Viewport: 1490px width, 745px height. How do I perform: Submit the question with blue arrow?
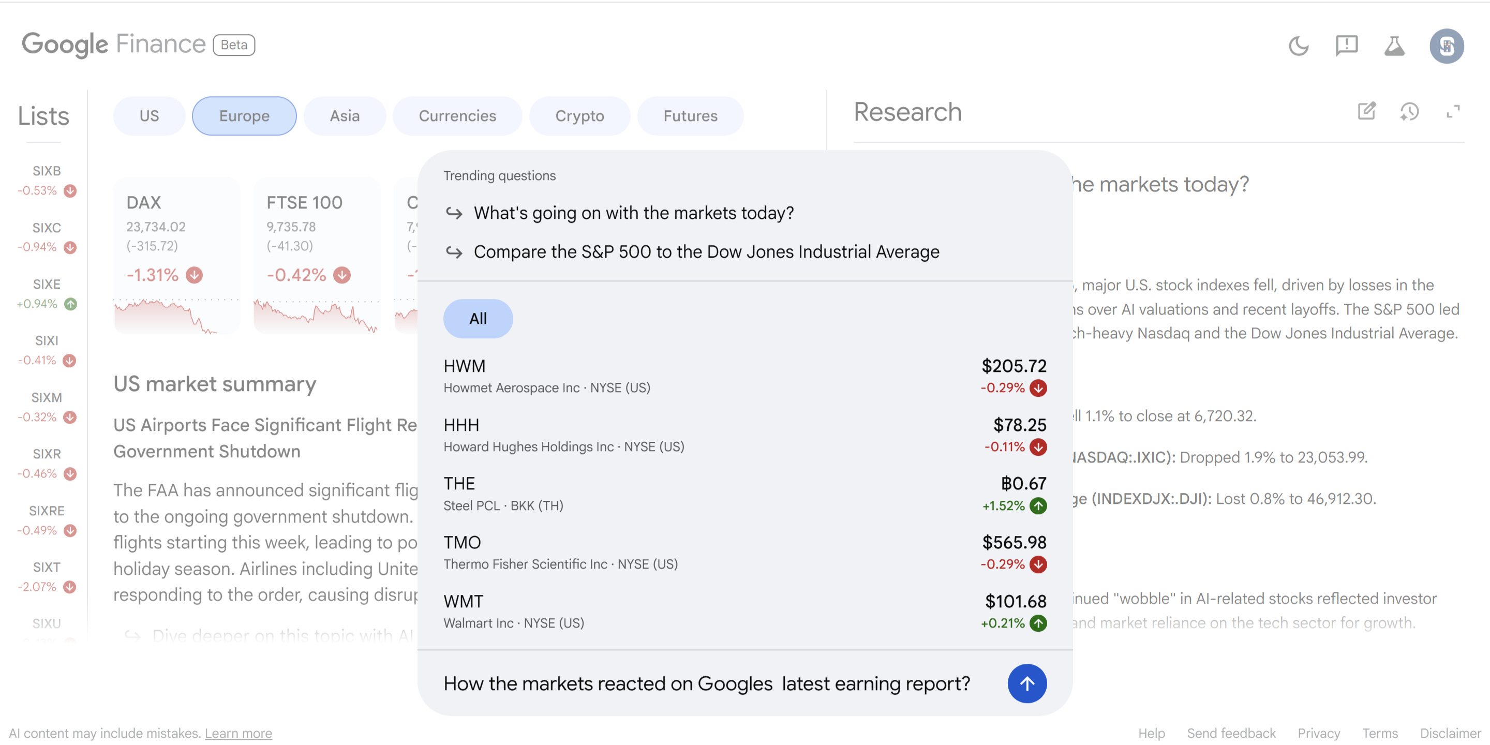pyautogui.click(x=1026, y=683)
